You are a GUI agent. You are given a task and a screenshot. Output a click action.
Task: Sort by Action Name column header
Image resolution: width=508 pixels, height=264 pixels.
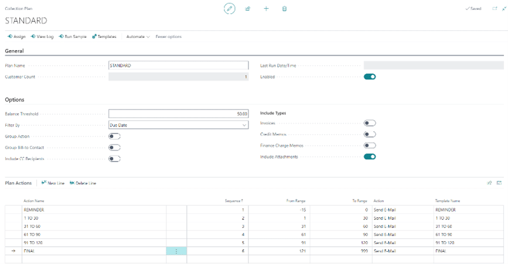[34, 201]
